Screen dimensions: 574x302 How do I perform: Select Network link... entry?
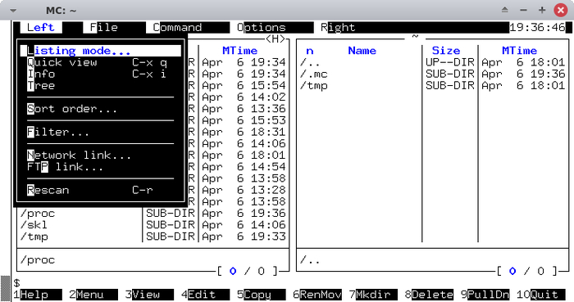tap(101, 156)
